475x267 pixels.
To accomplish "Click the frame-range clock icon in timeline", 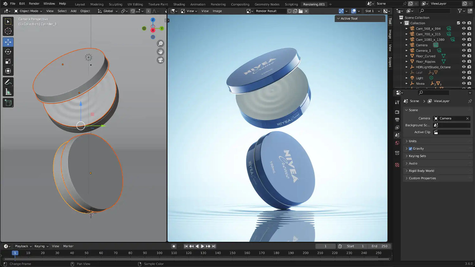I will (340, 246).
